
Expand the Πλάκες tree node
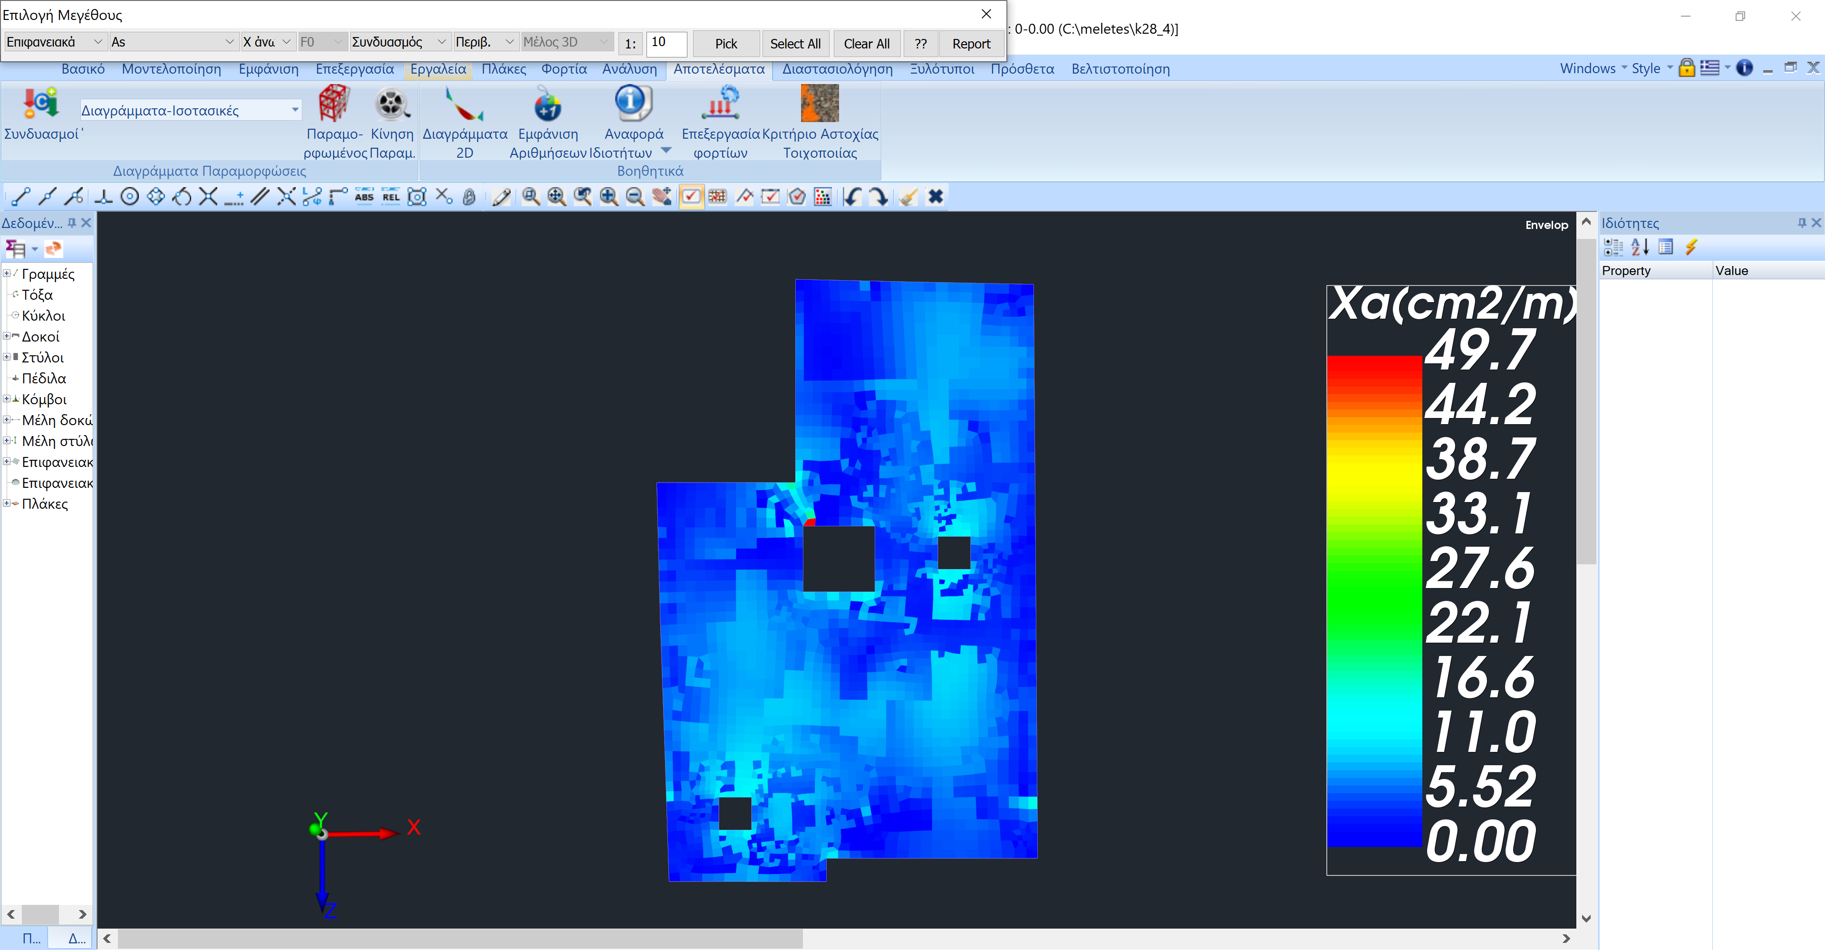click(6, 503)
